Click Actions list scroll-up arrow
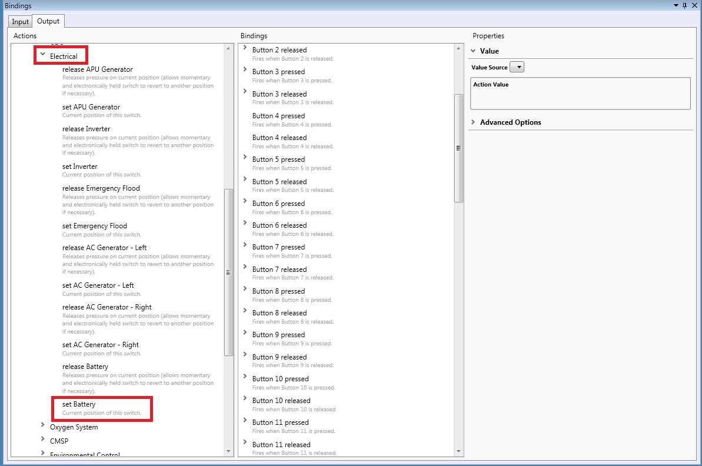Screen dimensions: 702x466 228,48
